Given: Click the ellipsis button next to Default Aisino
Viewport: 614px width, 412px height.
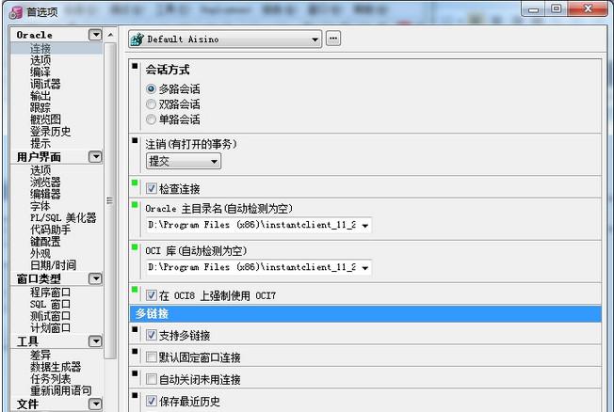Looking at the screenshot, I should 333,40.
